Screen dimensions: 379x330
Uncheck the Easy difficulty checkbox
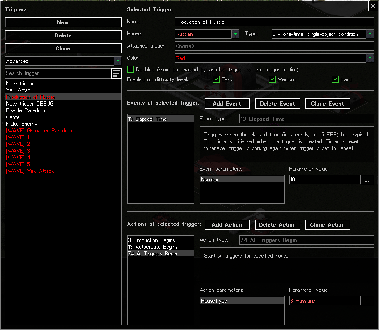coord(216,79)
